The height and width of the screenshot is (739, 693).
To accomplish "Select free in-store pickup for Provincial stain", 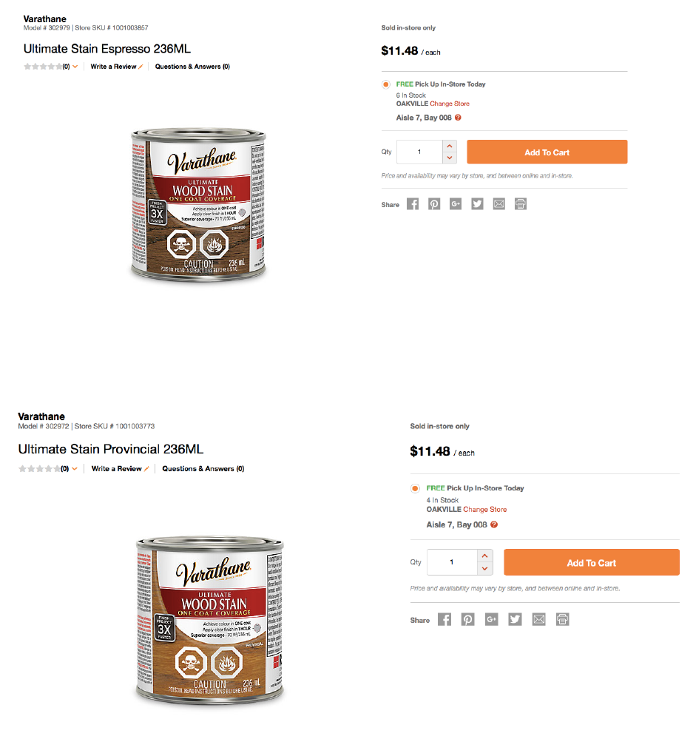I will 415,488.
